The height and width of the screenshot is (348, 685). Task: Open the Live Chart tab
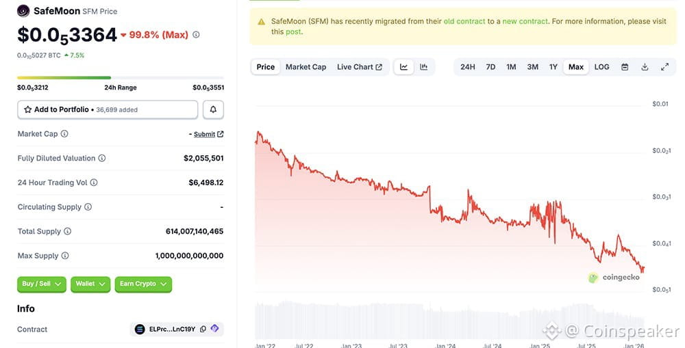click(359, 67)
